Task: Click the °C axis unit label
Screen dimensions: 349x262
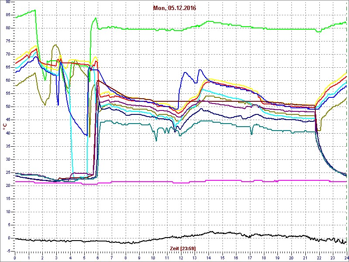Action: (x=5, y=127)
